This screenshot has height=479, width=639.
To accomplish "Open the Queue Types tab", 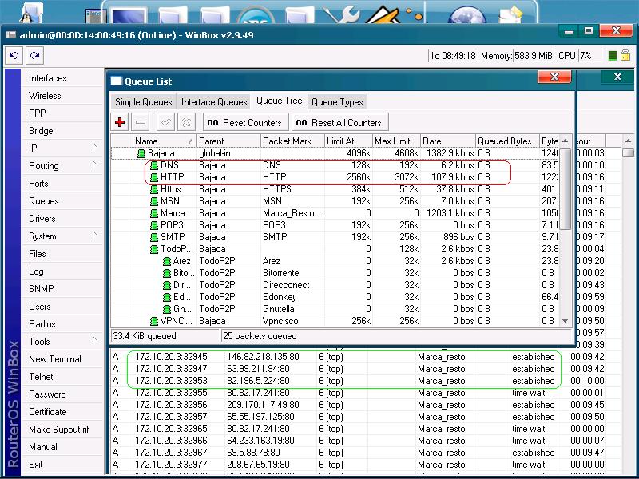I will [337, 102].
